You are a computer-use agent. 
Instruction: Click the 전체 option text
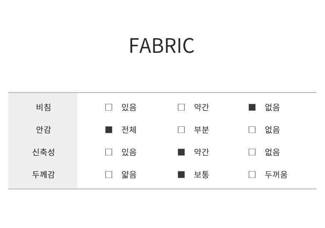[129, 130]
